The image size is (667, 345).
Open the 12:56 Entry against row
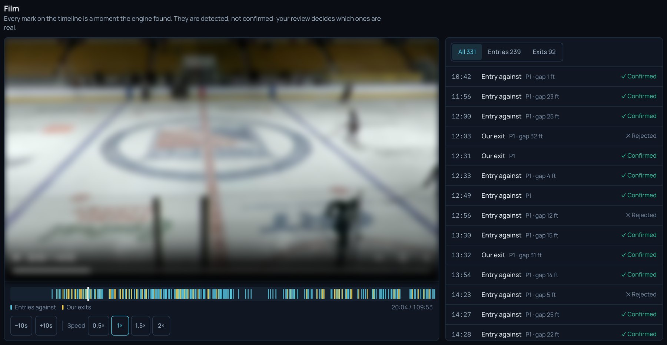coord(554,215)
